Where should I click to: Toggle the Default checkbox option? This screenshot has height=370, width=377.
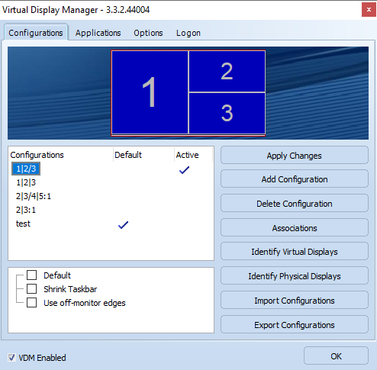(x=31, y=275)
